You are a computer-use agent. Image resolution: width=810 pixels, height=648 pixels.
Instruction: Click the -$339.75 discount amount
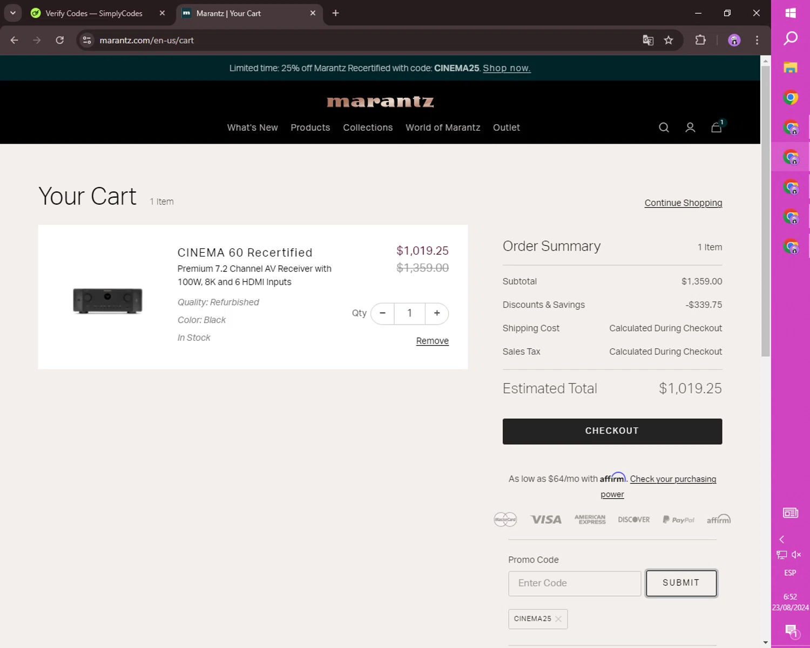pyautogui.click(x=704, y=305)
